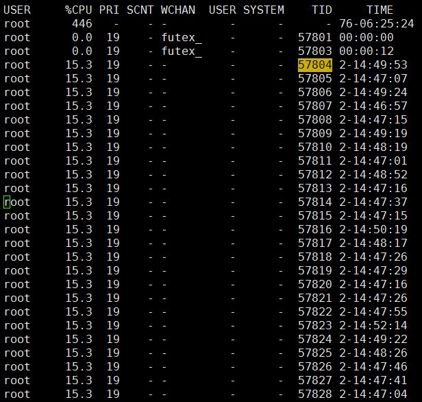Click futex_ in the 57801 row

(182, 38)
